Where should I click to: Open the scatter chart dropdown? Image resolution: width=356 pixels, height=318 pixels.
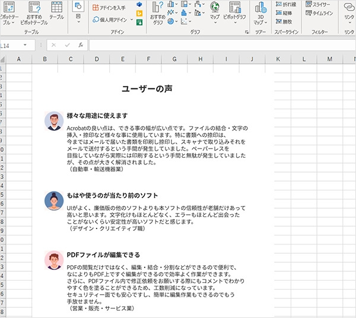tap(190, 21)
